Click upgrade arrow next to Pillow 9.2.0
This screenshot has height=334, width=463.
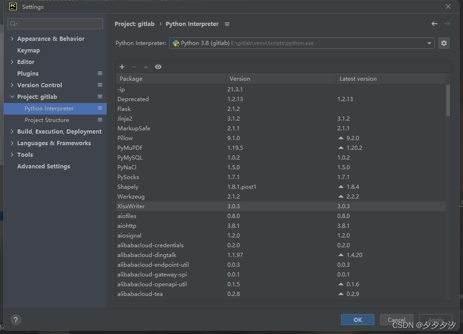[x=341, y=138]
